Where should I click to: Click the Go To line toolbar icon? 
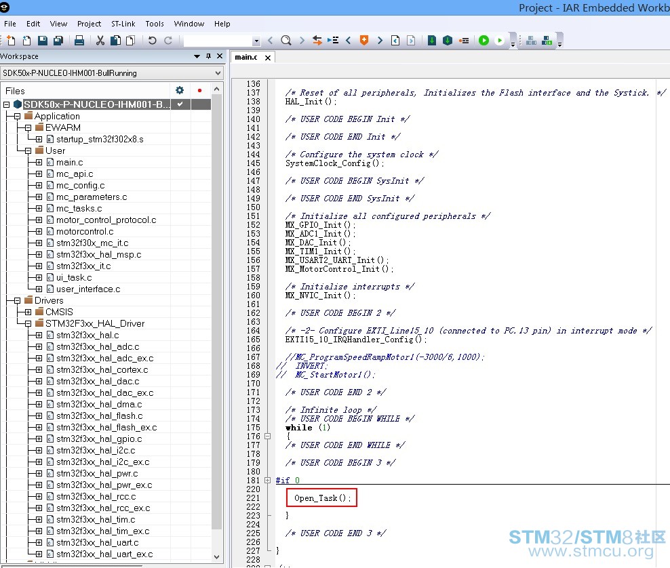[333, 41]
